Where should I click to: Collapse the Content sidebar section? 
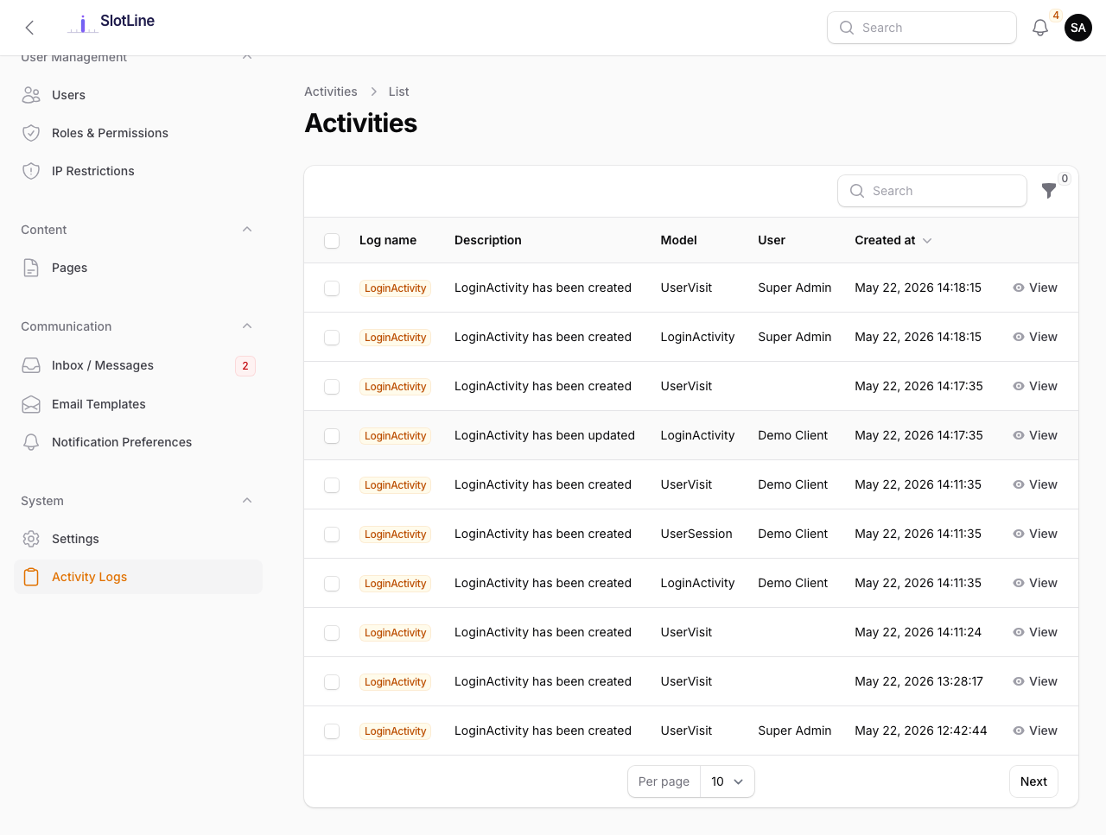click(x=247, y=230)
